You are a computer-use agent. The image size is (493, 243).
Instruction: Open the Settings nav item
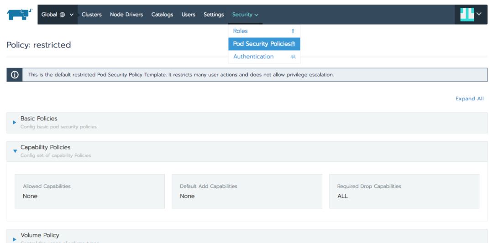pyautogui.click(x=214, y=15)
